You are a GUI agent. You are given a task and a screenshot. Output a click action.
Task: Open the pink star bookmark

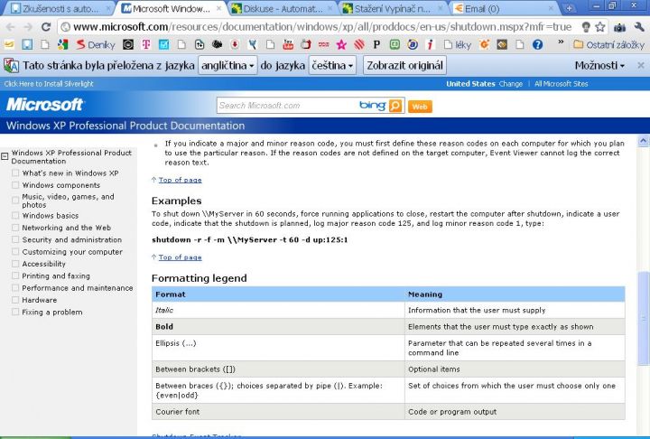click(341, 44)
